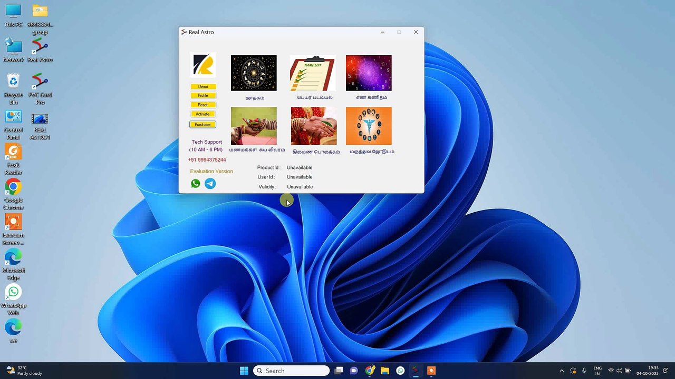Open the திருமண பொருத்தம் marriage matching tile
675x379 pixels.
tap(313, 126)
